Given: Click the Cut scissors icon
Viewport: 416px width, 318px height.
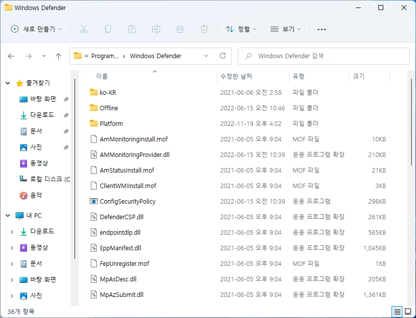Looking at the screenshot, I should tap(84, 29).
